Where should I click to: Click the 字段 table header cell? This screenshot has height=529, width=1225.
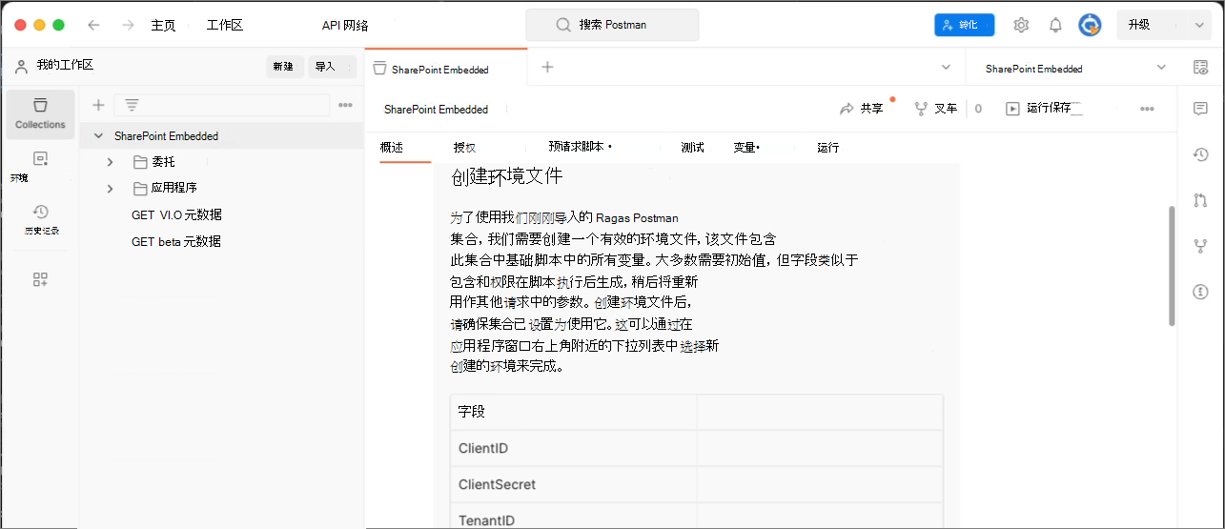click(x=573, y=412)
